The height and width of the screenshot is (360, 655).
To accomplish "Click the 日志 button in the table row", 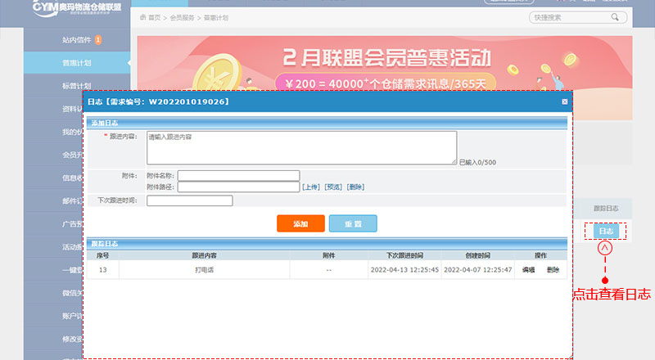I will [x=605, y=231].
